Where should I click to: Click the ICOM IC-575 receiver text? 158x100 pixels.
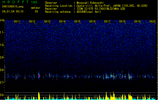101,9
